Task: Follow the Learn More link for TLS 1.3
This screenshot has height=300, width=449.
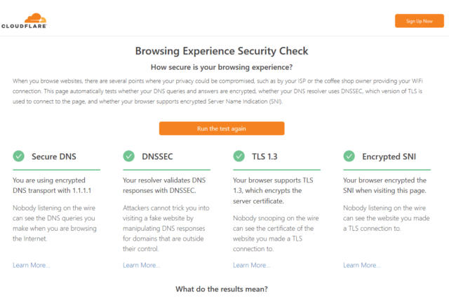Action: pyautogui.click(x=251, y=265)
